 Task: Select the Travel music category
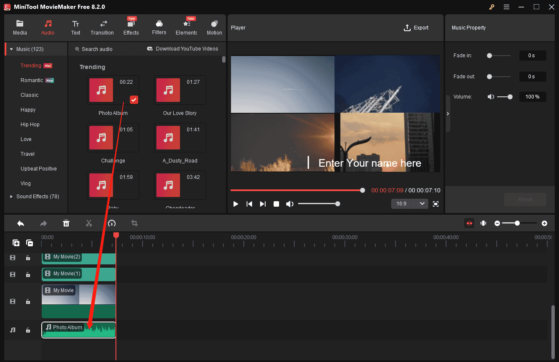pyautogui.click(x=27, y=154)
